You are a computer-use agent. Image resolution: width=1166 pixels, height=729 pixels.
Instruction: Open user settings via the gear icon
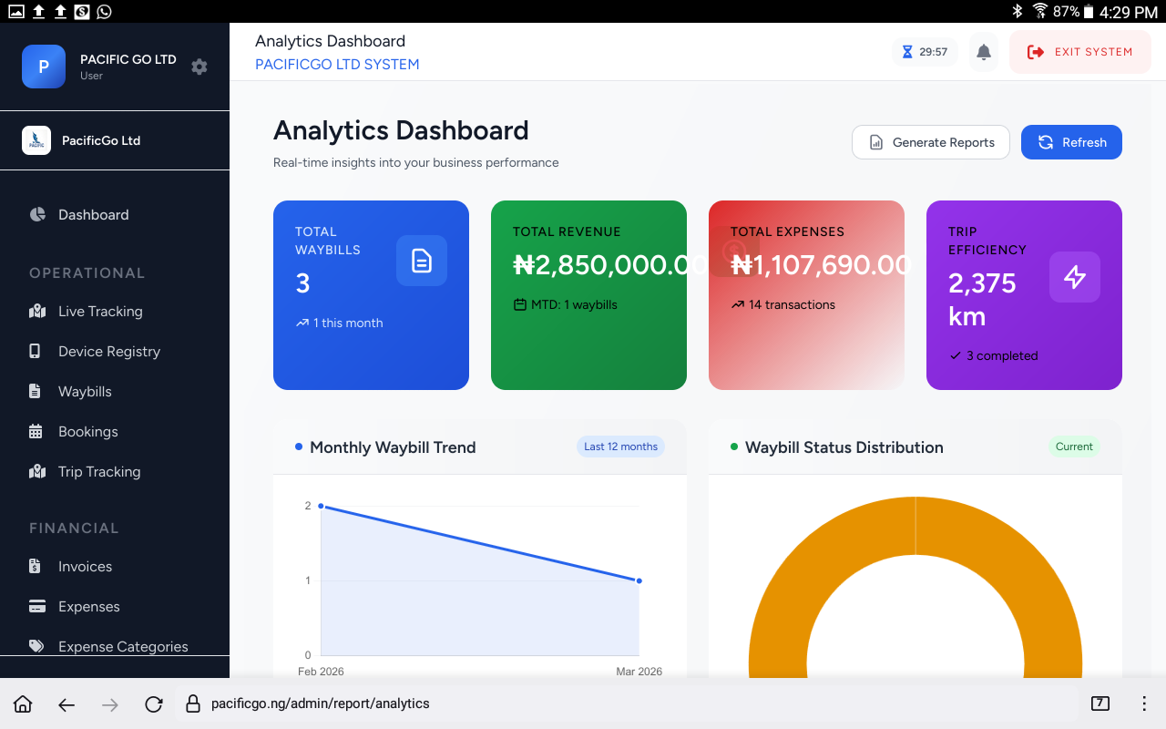(199, 66)
